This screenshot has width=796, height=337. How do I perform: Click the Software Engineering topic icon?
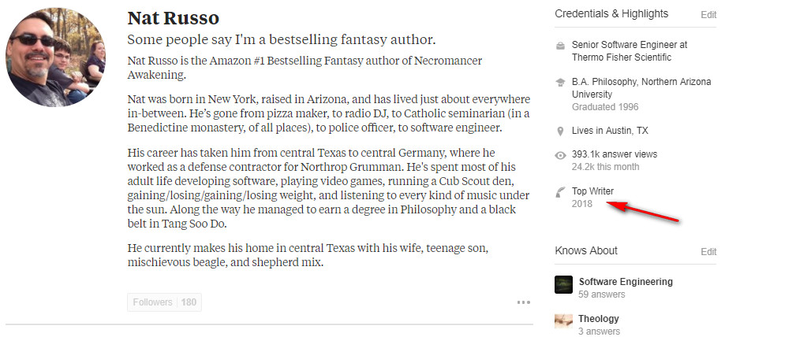tap(563, 284)
